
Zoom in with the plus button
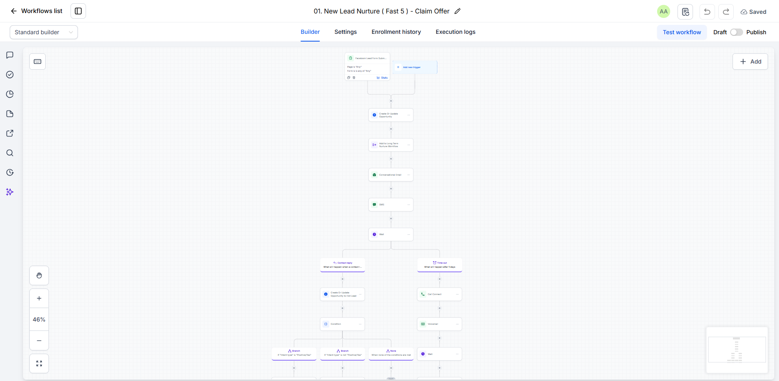coord(39,298)
